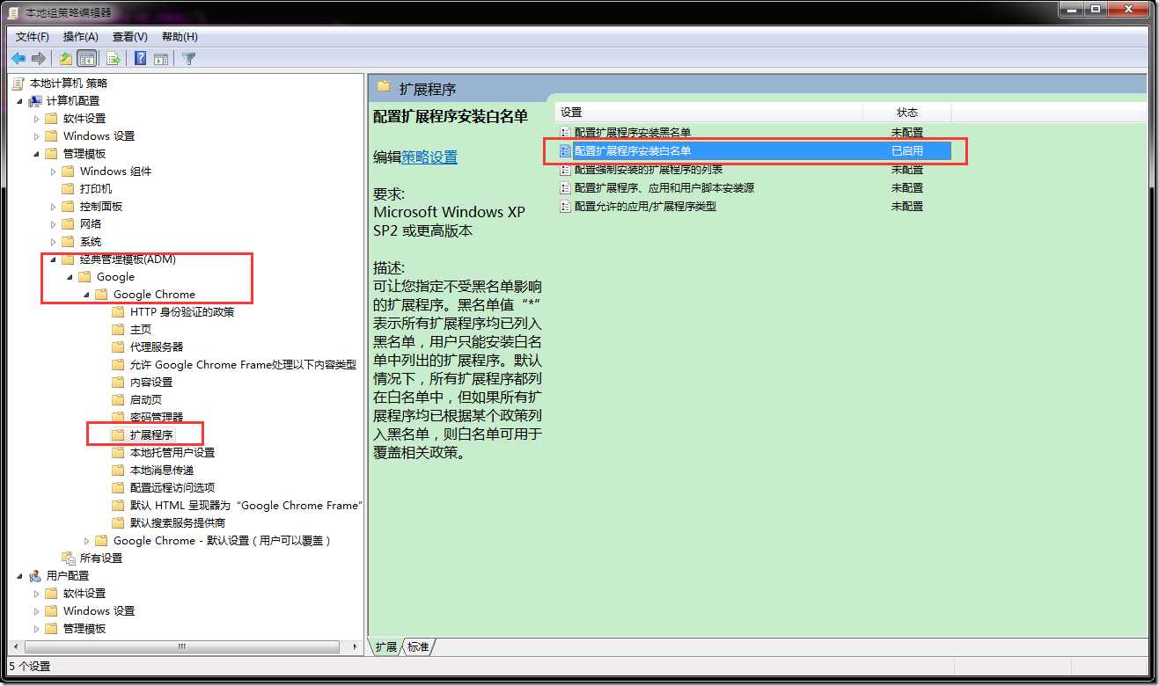Click 已启用 status of whitelist policy

tap(907, 151)
